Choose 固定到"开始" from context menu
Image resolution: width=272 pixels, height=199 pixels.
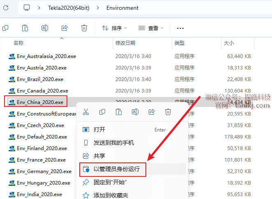132,182
